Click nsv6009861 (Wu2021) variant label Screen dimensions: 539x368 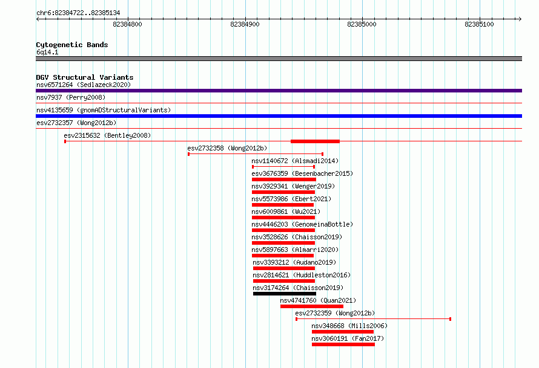click(286, 211)
